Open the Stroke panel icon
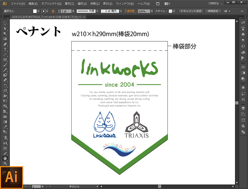 coord(243,66)
